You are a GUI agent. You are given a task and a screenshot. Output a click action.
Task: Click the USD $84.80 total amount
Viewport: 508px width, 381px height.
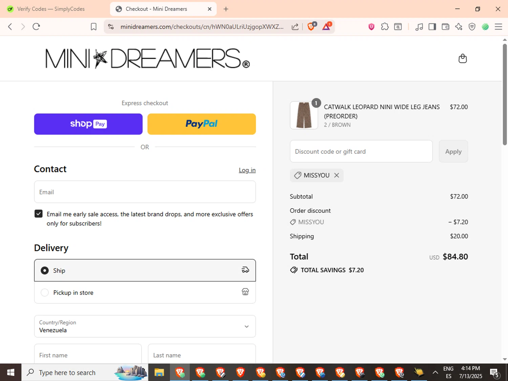[x=449, y=257]
